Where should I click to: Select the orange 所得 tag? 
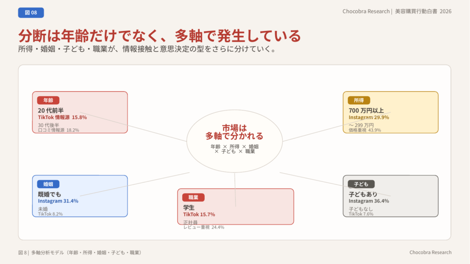(358, 100)
